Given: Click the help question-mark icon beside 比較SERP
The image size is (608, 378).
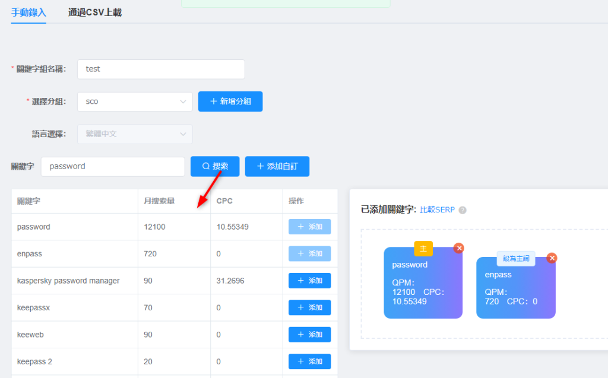Looking at the screenshot, I should click(x=463, y=210).
